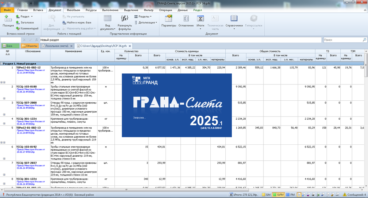This screenshot has width=368, height=198.
Task: Open the Выделение ribbon tab
Action: click(131, 10)
